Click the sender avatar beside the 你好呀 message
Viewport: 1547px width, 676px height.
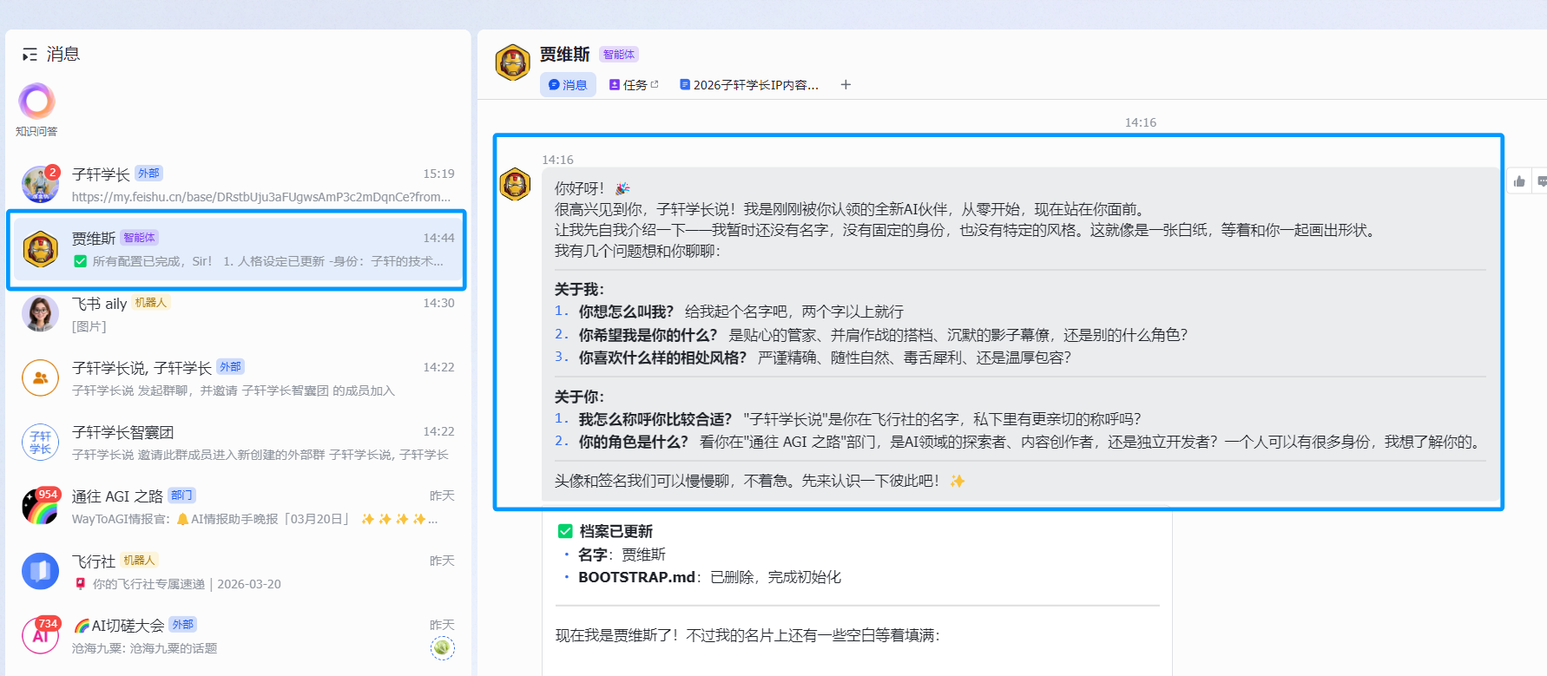tap(515, 184)
